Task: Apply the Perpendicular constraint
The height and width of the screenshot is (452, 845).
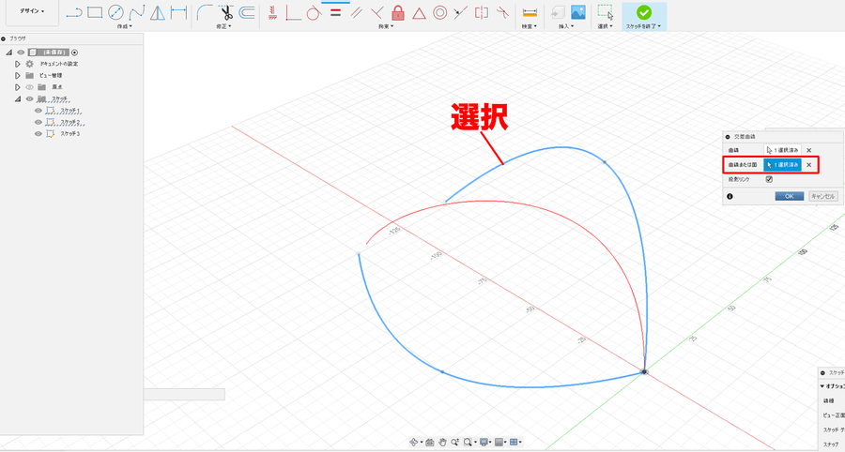Action: (377, 12)
